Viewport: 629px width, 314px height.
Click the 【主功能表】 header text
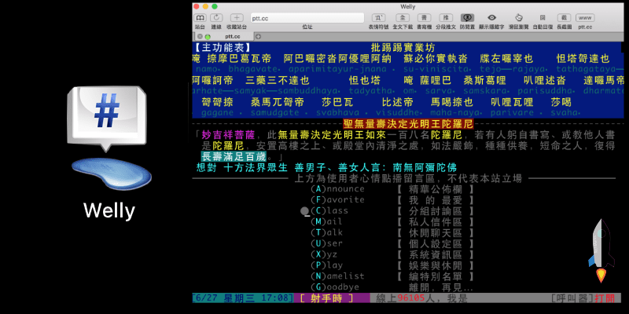pos(223,48)
